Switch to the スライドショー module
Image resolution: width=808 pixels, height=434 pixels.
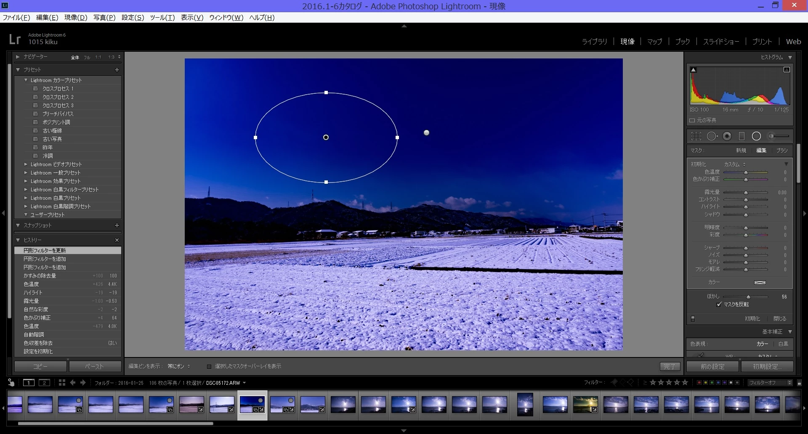point(721,42)
